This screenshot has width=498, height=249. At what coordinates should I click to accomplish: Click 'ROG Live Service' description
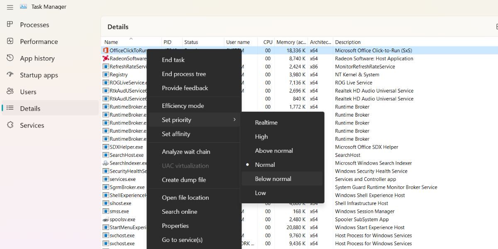point(354,83)
